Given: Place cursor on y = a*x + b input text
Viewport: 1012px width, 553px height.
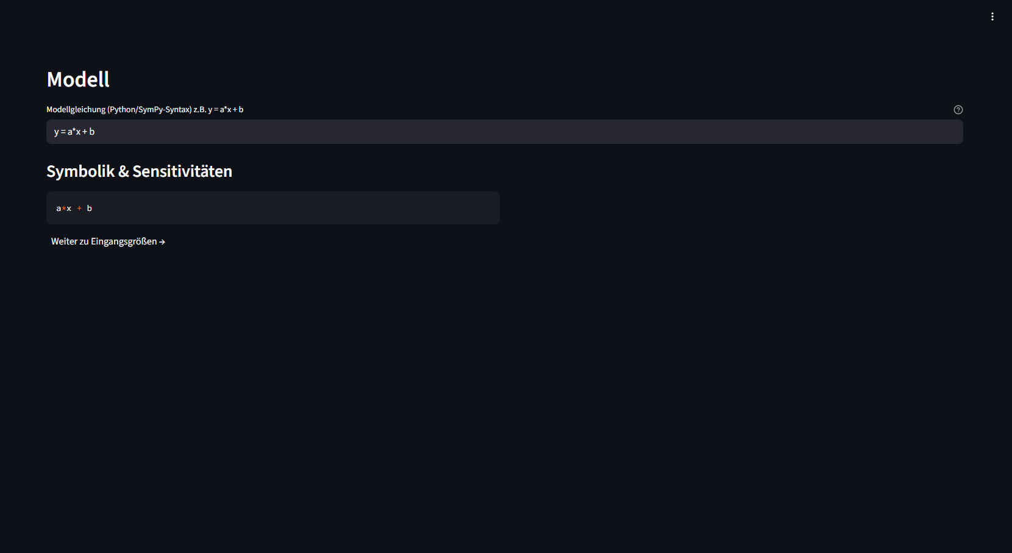Looking at the screenshot, I should pos(74,132).
